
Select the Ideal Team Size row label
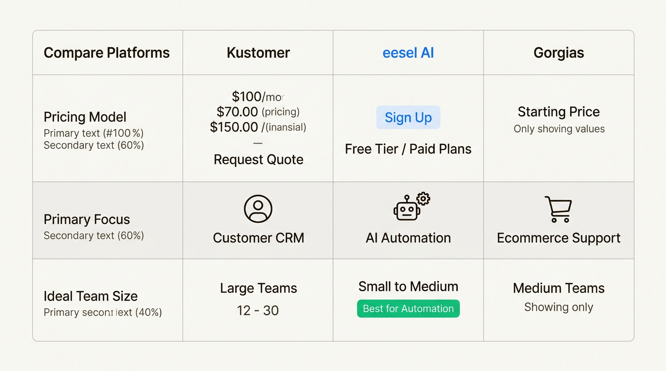(91, 296)
